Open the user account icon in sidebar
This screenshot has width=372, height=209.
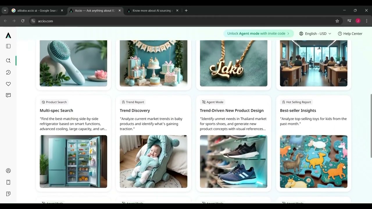8,171
